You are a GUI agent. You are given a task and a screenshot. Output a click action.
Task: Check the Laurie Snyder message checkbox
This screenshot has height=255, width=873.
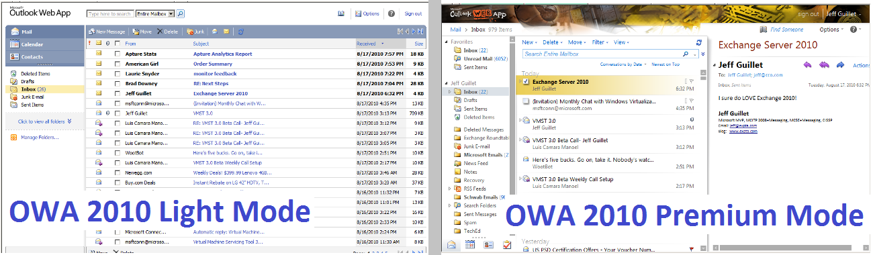click(118, 74)
